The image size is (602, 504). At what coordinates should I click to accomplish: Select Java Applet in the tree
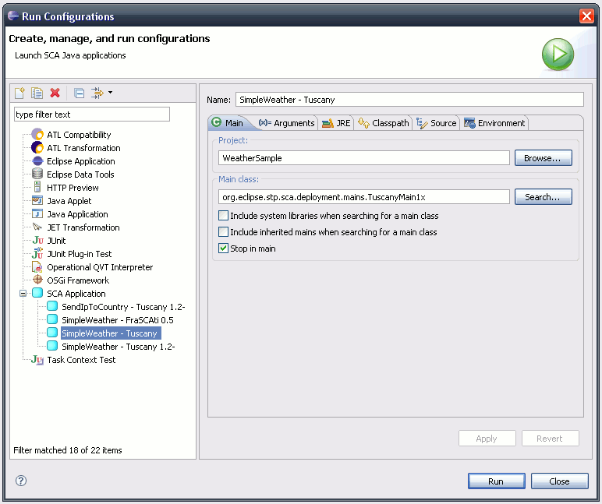(69, 201)
